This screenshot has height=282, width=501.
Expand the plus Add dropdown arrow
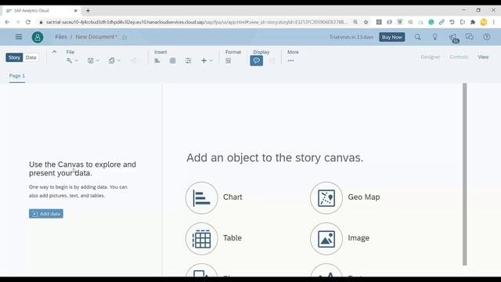click(211, 60)
